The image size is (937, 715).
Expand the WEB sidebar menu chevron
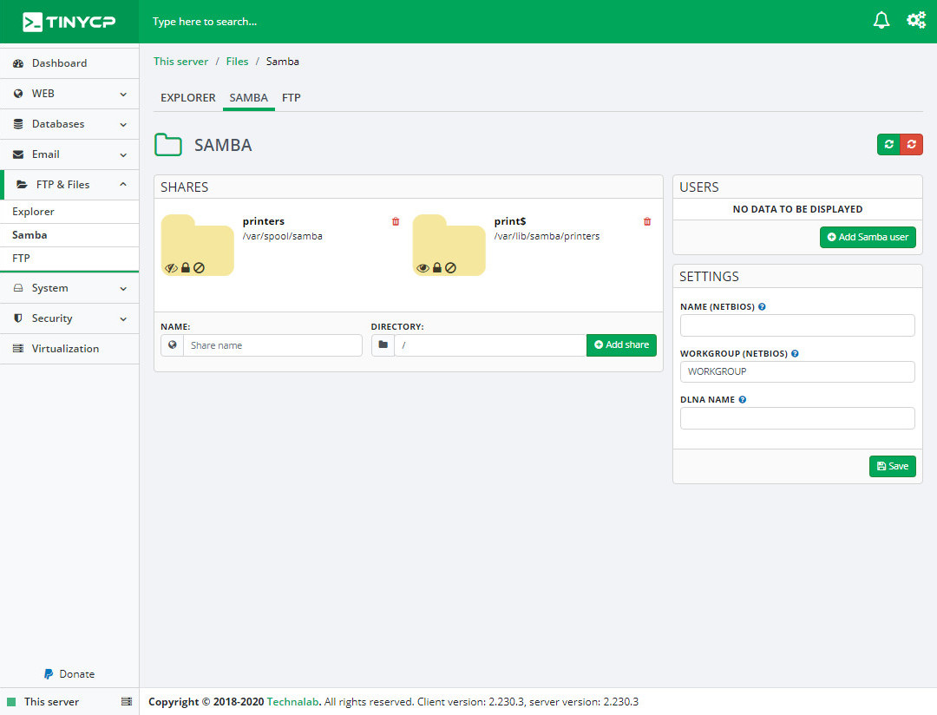pyautogui.click(x=123, y=94)
